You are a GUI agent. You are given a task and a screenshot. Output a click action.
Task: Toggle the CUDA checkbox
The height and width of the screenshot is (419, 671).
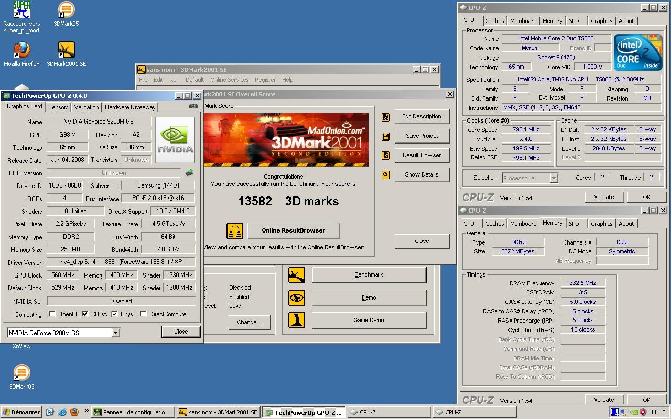click(85, 314)
